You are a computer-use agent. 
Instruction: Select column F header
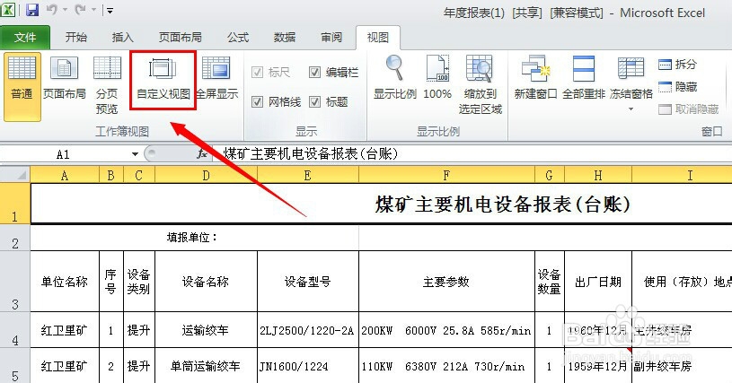446,175
